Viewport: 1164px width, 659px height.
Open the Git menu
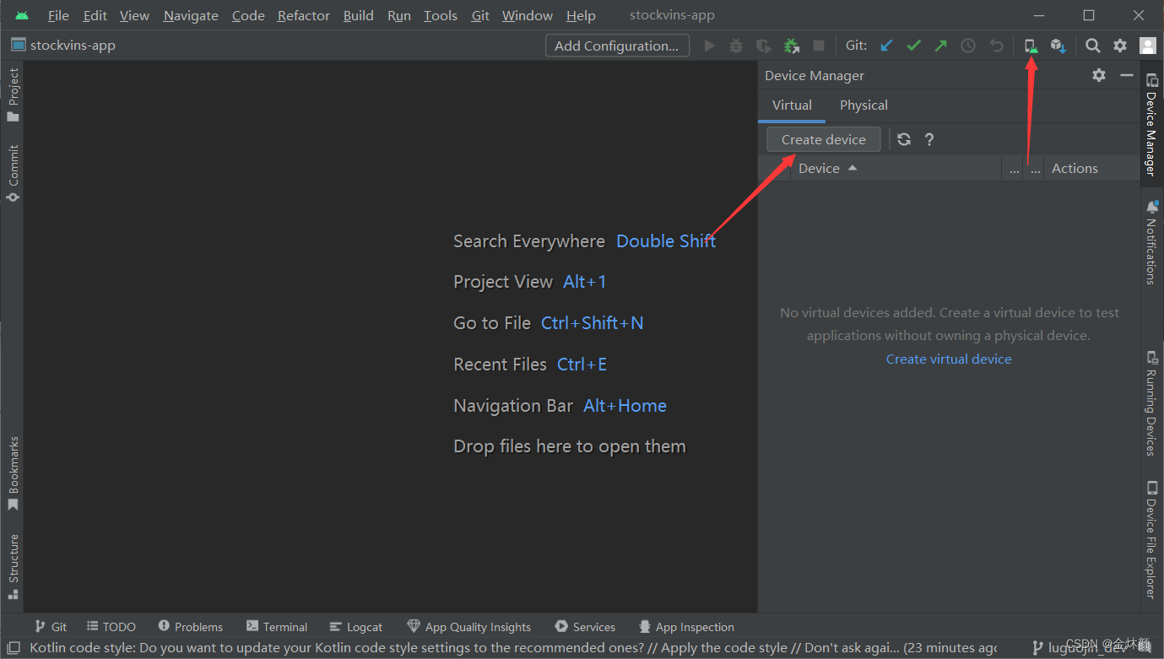coord(480,15)
